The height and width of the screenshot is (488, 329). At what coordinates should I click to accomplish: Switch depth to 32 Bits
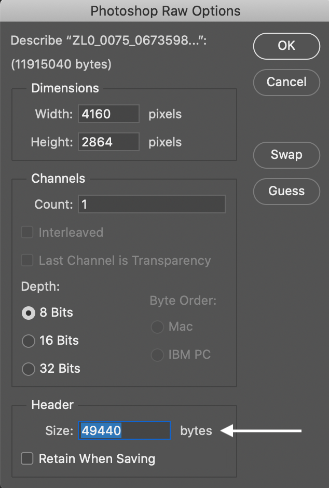coord(28,369)
